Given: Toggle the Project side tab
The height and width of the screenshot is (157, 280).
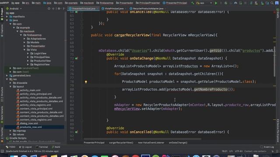Looking at the screenshot, I should click(2, 14).
